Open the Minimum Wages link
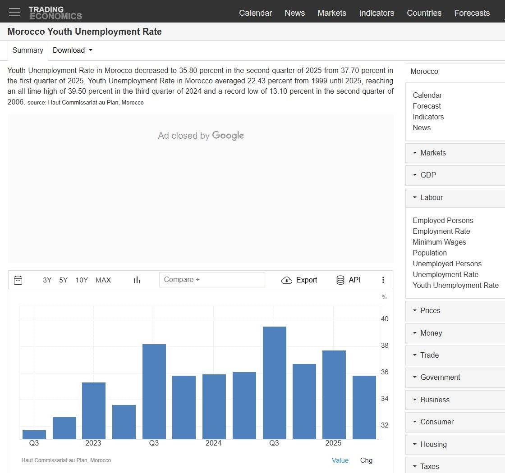The height and width of the screenshot is (473, 505). [x=439, y=242]
